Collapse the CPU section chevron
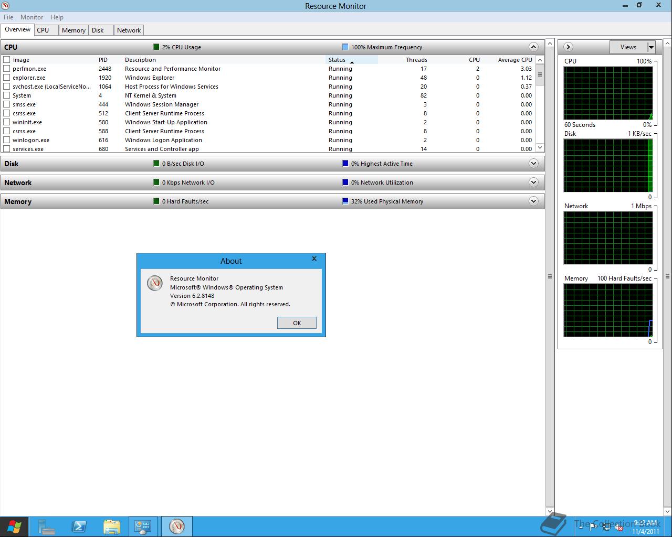 click(533, 47)
